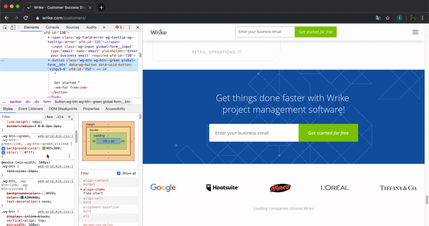This screenshot has width=429, height=226.
Task: Uncheck the background-color #85c800 property checkbox
Action: click(3, 148)
